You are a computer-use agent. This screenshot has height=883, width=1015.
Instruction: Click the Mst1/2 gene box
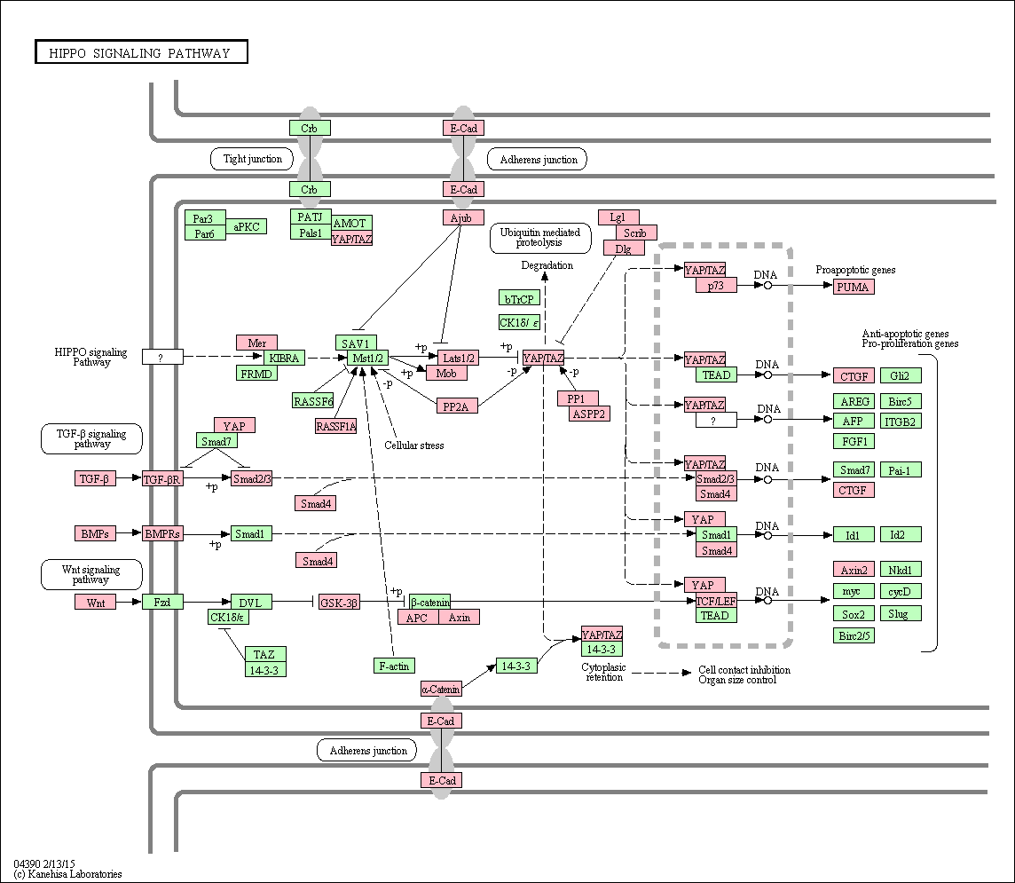click(x=368, y=358)
